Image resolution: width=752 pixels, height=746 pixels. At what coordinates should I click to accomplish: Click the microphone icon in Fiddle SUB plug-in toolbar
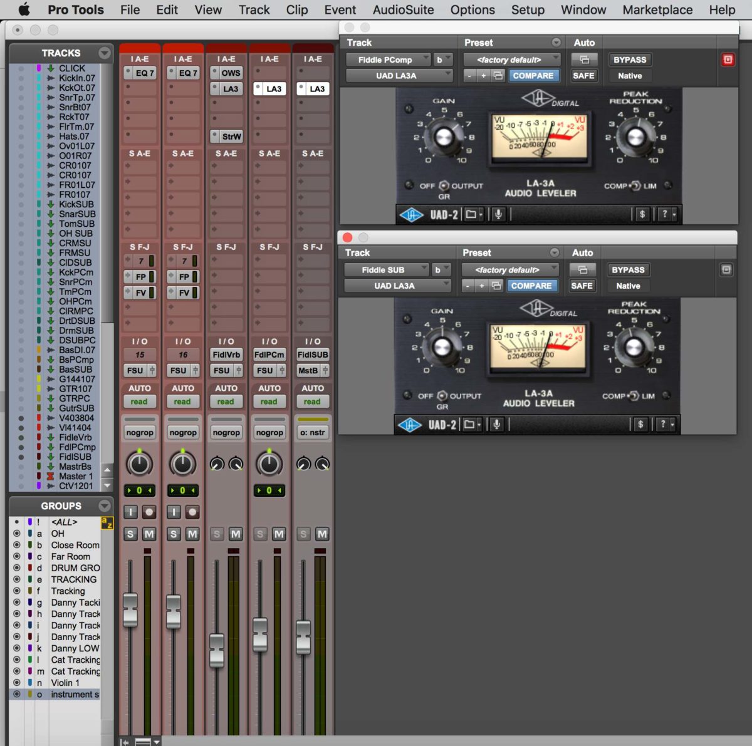click(x=496, y=425)
